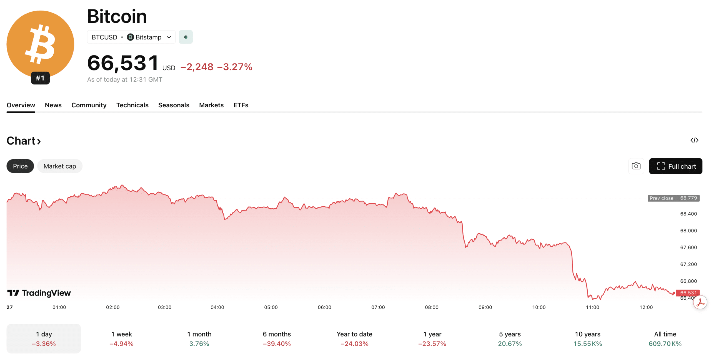Select the 6 months range
The width and height of the screenshot is (711, 359).
coord(277,338)
